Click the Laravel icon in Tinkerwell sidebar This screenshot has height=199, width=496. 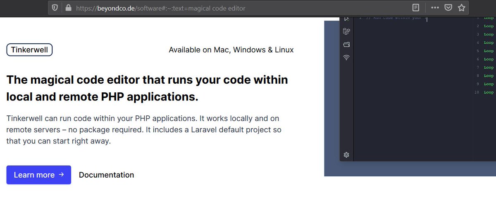[346, 31]
